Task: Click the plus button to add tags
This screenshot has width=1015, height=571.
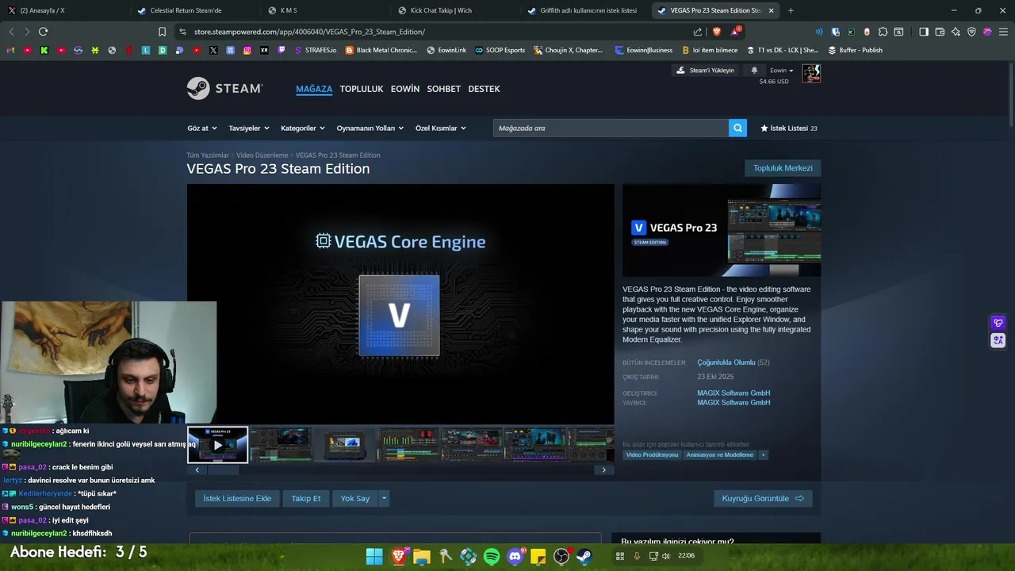Action: (764, 455)
